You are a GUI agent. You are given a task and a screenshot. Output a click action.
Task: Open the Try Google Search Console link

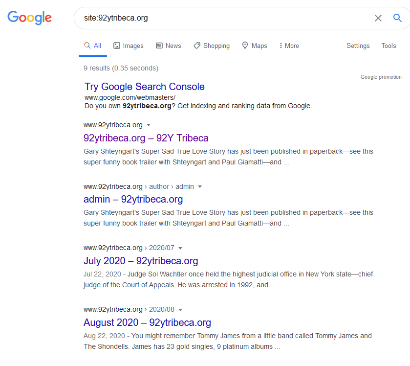tap(144, 87)
